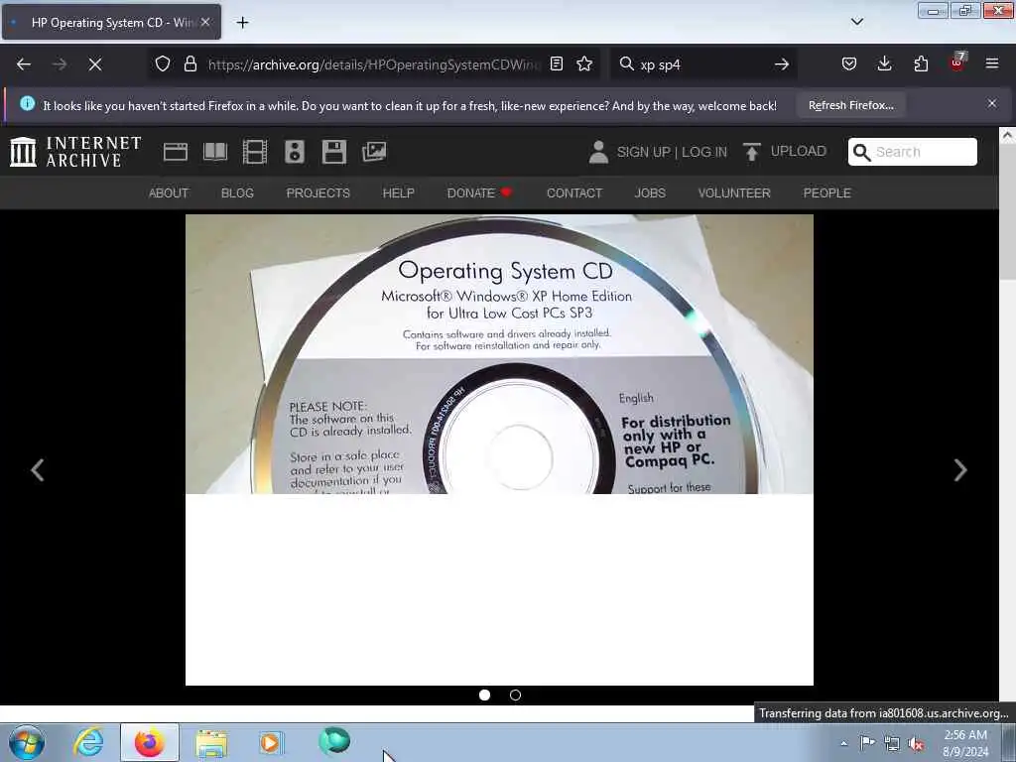Select first carousel dot indicator
The height and width of the screenshot is (762, 1016).
[484, 695]
